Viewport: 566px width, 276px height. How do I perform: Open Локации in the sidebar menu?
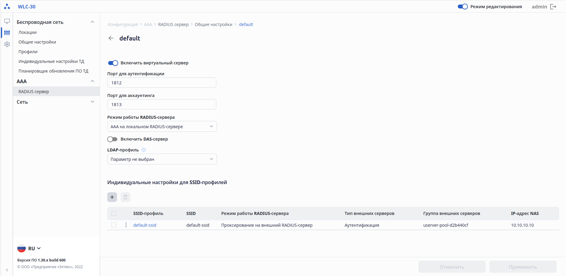28,32
